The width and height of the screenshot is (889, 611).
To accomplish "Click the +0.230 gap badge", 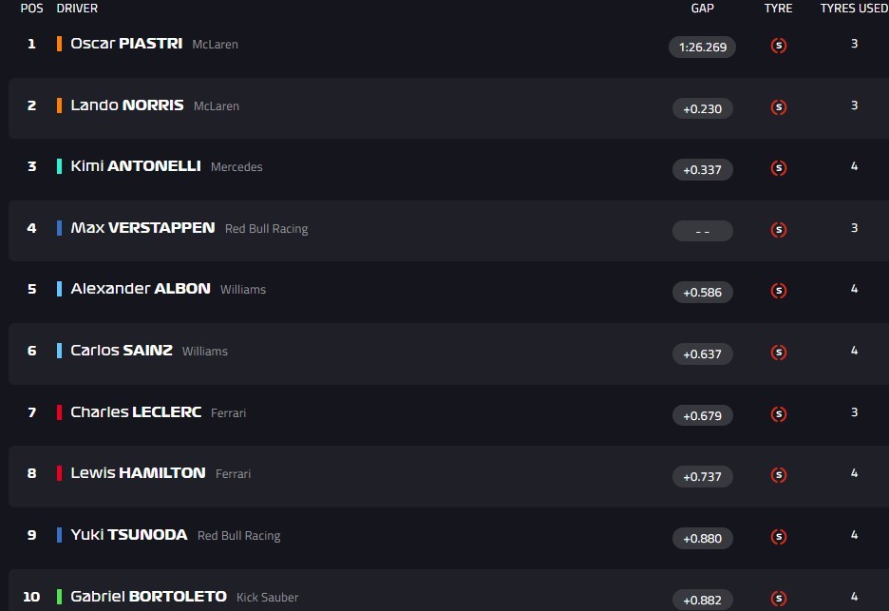I will [702, 109].
